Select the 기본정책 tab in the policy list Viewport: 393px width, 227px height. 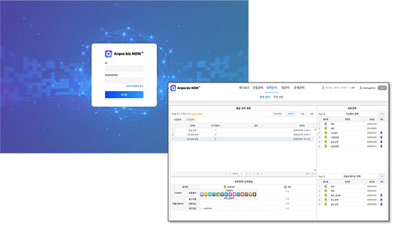pos(177,120)
